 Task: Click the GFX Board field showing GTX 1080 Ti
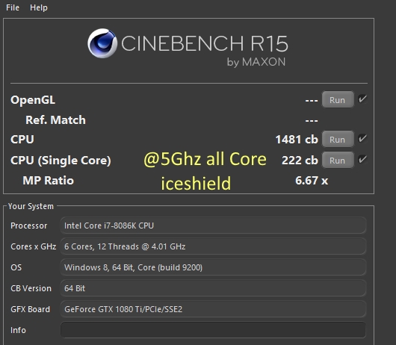pyautogui.click(x=213, y=309)
